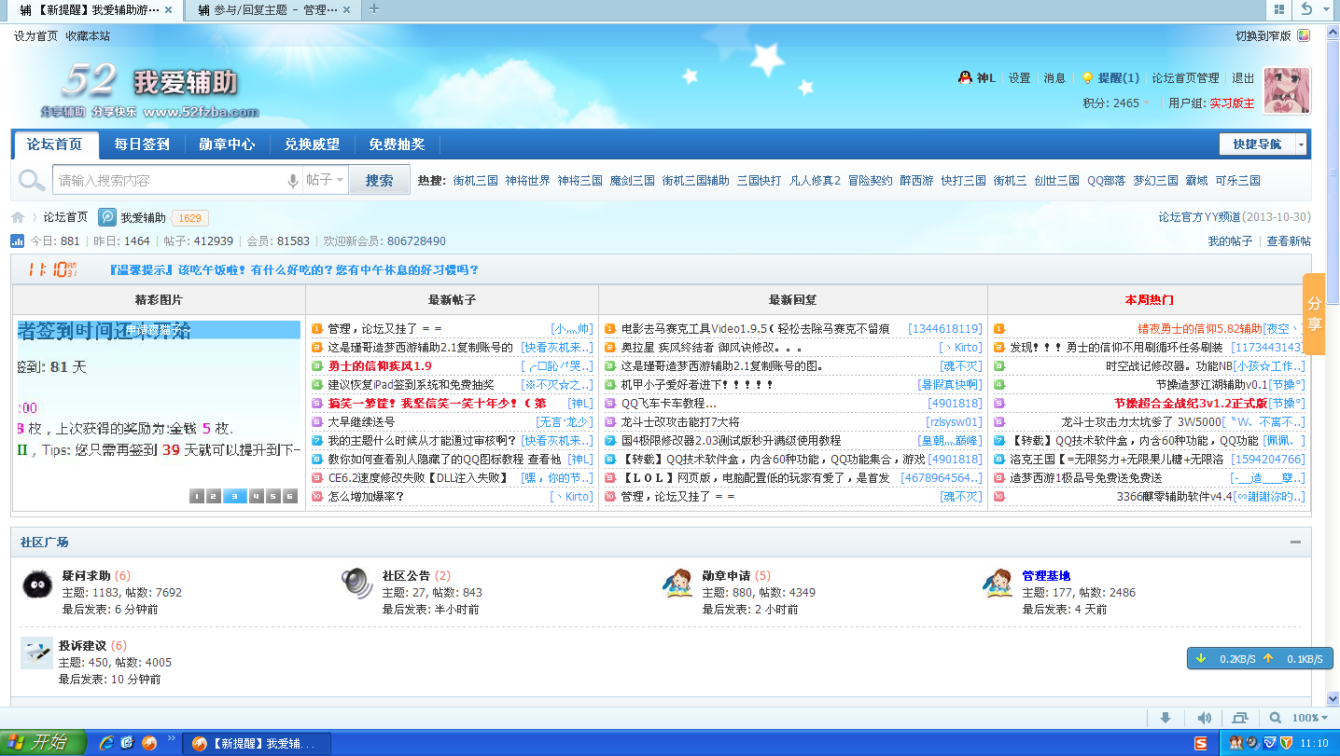
Task: Click the two-people tray icon
Action: click(1236, 743)
